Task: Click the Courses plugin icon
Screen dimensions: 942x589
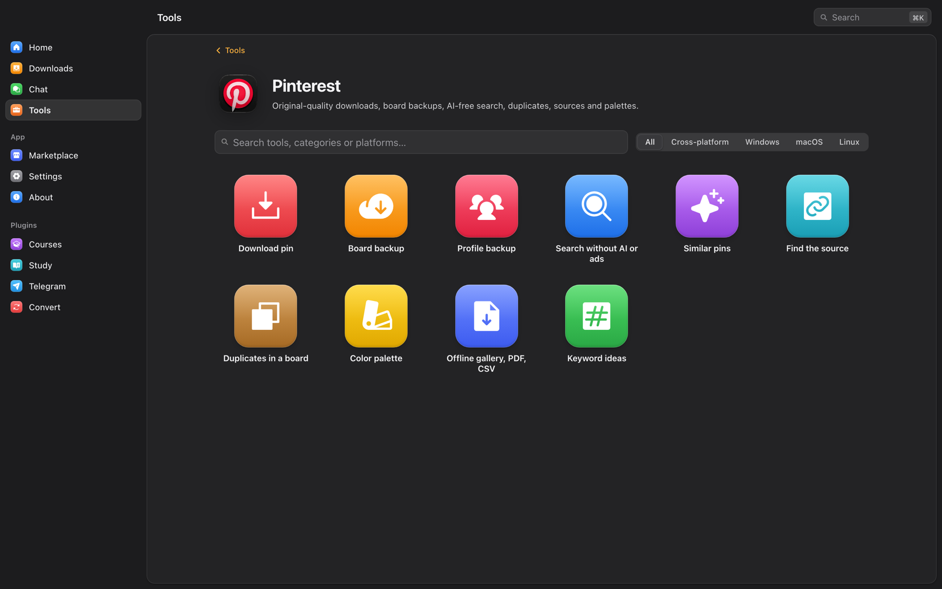Action: (x=16, y=244)
